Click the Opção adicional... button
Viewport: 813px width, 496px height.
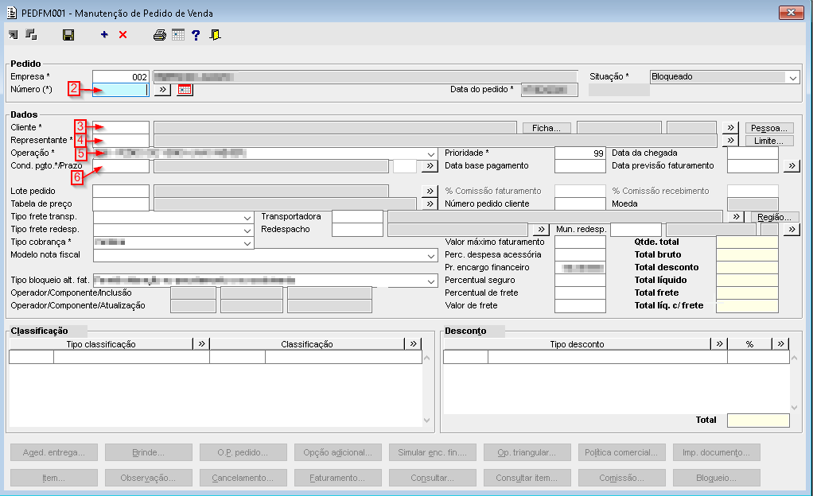(x=337, y=452)
